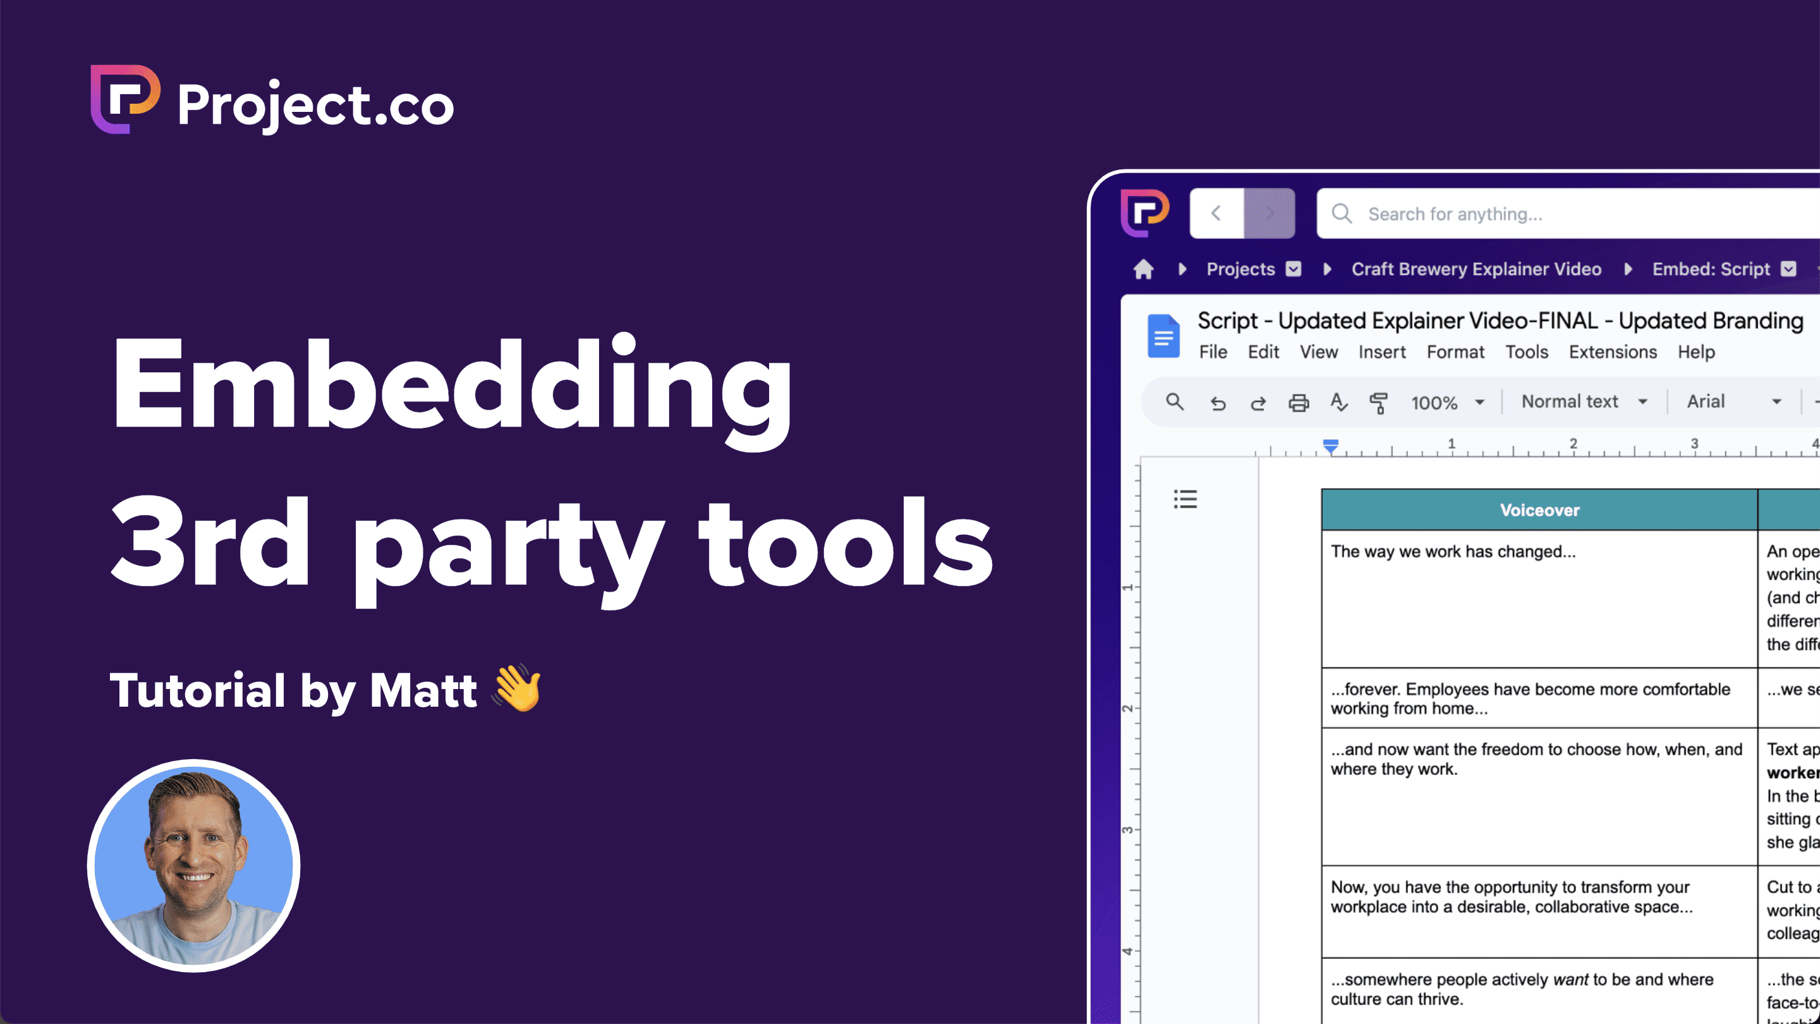Click the large Project.co brand logo

(272, 101)
